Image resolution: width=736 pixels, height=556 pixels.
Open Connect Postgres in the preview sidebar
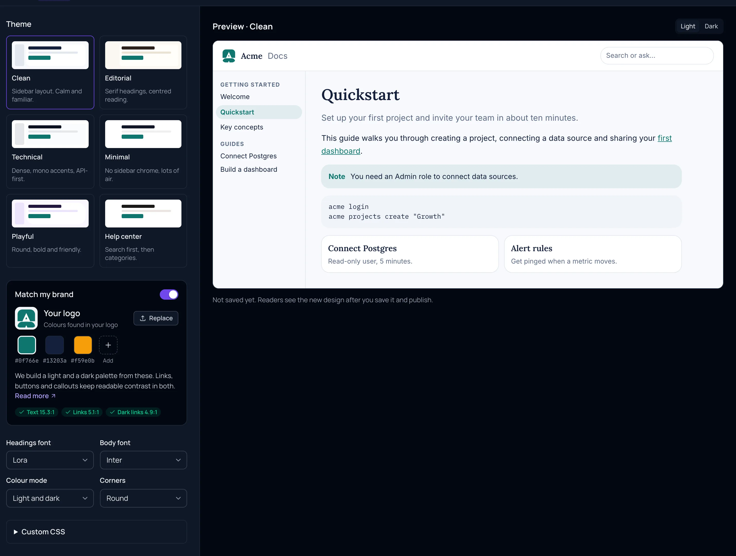(x=248, y=156)
